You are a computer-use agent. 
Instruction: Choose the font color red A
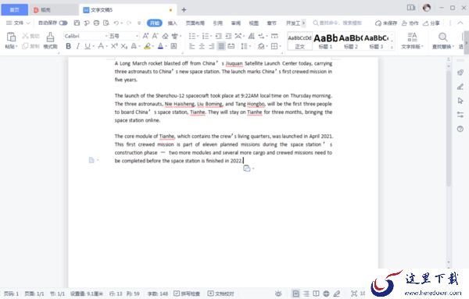tap(160, 46)
